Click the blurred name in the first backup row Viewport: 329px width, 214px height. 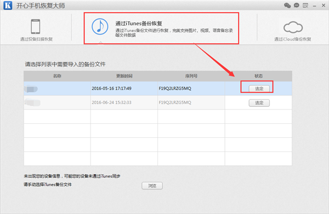click(31, 89)
